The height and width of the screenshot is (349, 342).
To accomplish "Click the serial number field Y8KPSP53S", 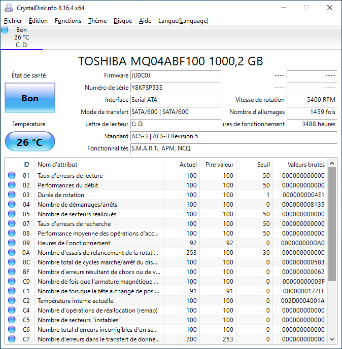I will tap(176, 88).
